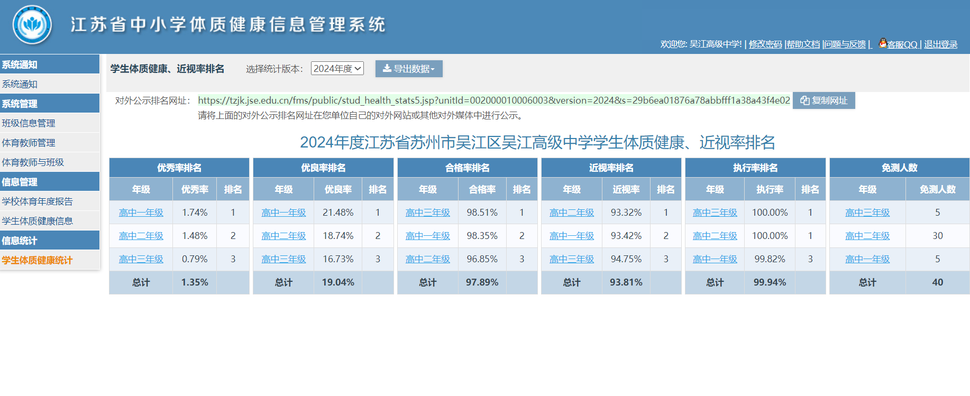
Task: Click the total 执行率 99.94% cell
Action: point(770,282)
